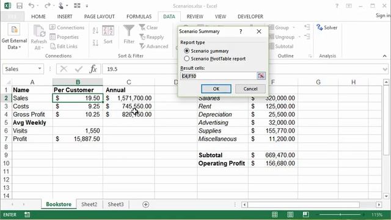Open Connections in the Data ribbon
391x220 pixels.
(x=67, y=28)
